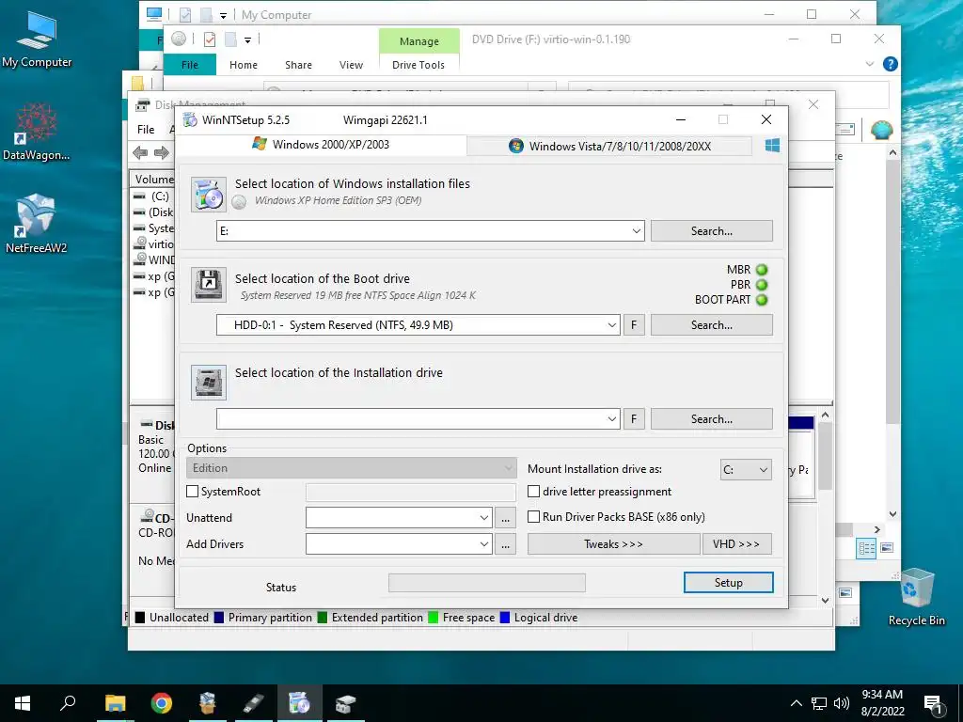Open Drive Tools tab in DVD window
The height and width of the screenshot is (722, 963).
pos(418,65)
